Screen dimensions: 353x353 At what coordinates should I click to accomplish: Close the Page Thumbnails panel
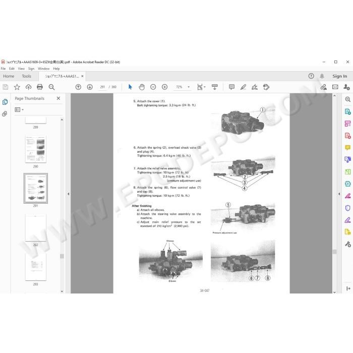point(58,98)
